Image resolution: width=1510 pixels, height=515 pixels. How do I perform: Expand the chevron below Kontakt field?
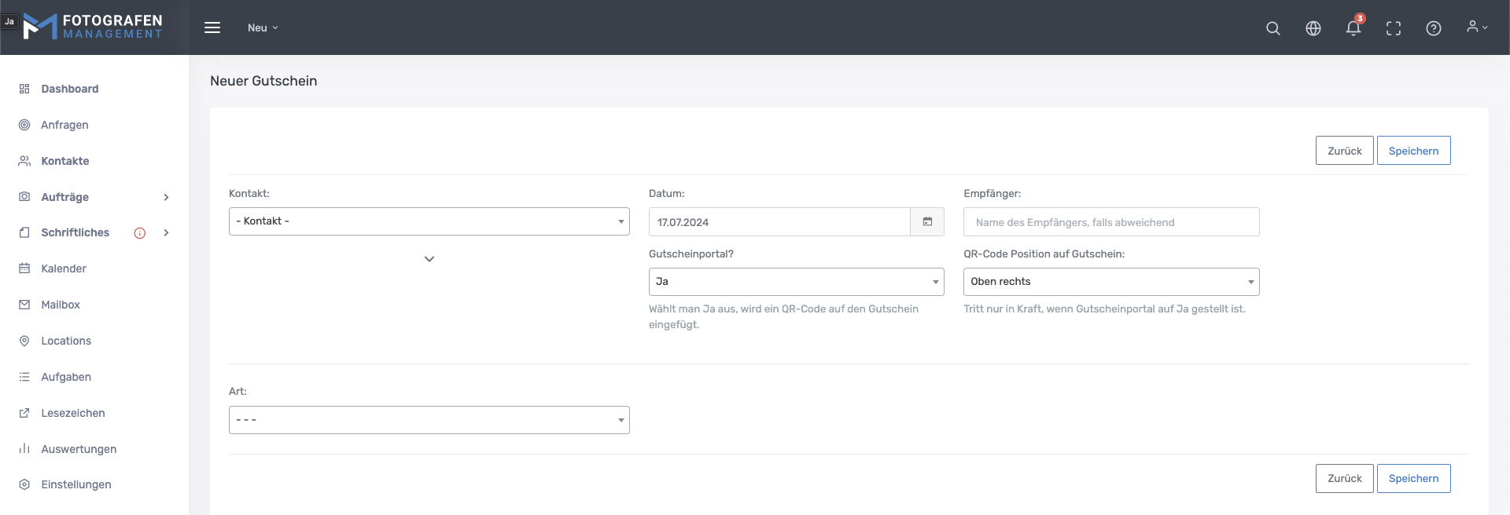tap(429, 259)
